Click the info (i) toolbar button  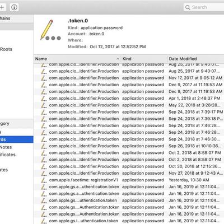coord(14,7)
